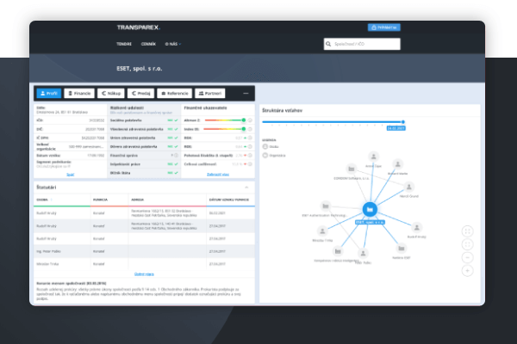This screenshot has height=344, width=517.
Task: Switch to the Predaj tab
Action: coord(140,94)
